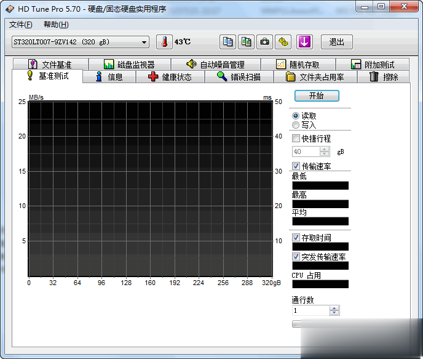423x359 pixels.
Task: Click the 通行数 input field
Action: [x=310, y=310]
